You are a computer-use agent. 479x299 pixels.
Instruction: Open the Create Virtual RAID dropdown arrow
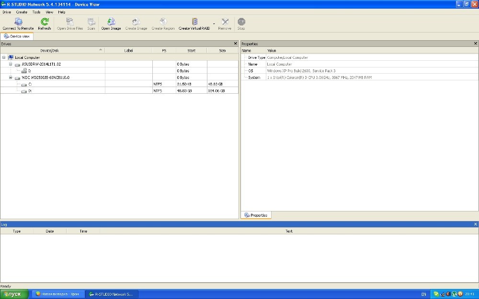click(214, 23)
